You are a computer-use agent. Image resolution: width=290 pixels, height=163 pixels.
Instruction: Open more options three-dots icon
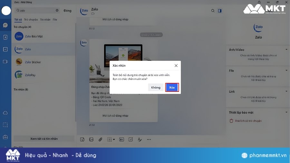pyautogui.click(x=149, y=139)
